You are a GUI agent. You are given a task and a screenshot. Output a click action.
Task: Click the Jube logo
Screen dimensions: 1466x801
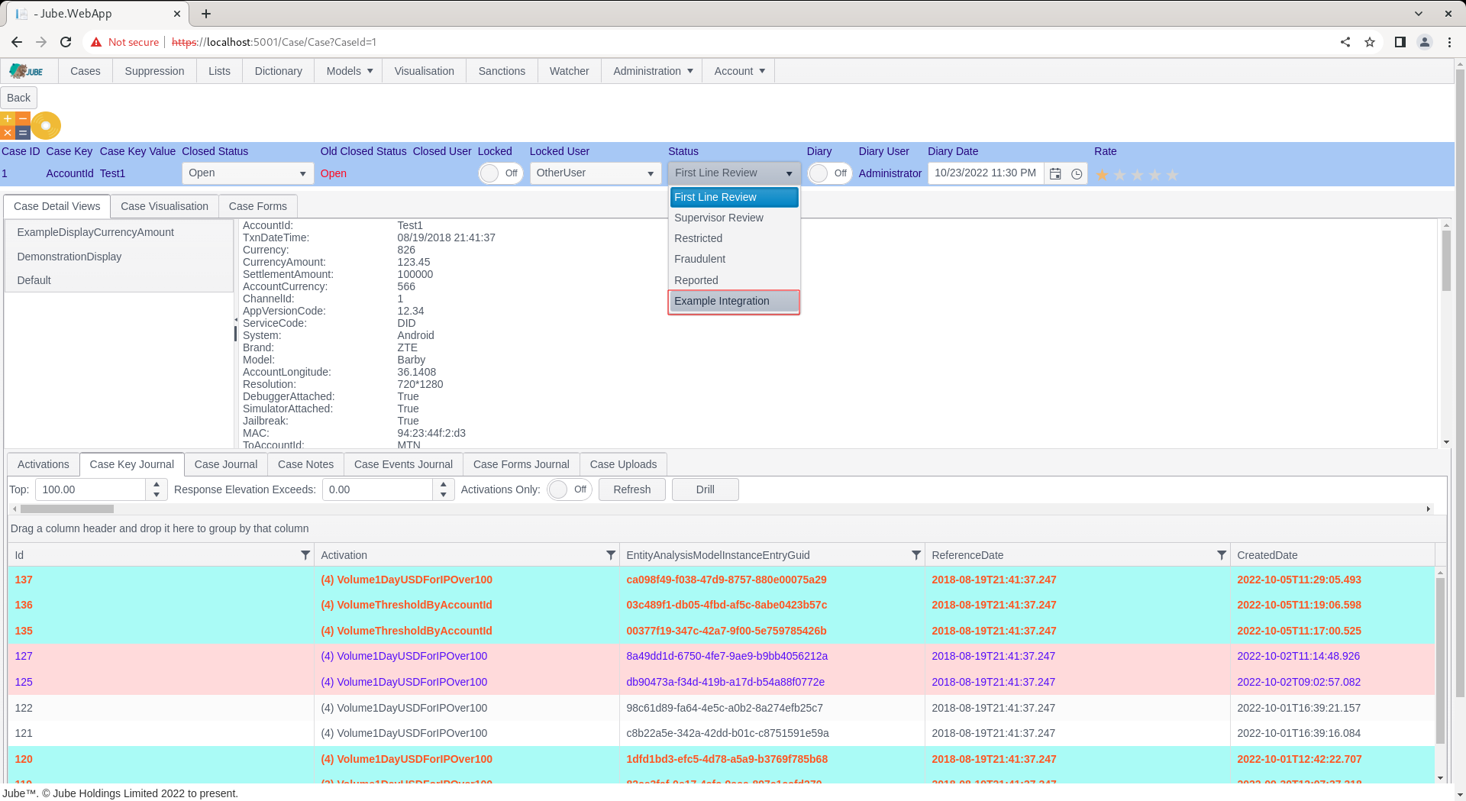(27, 71)
